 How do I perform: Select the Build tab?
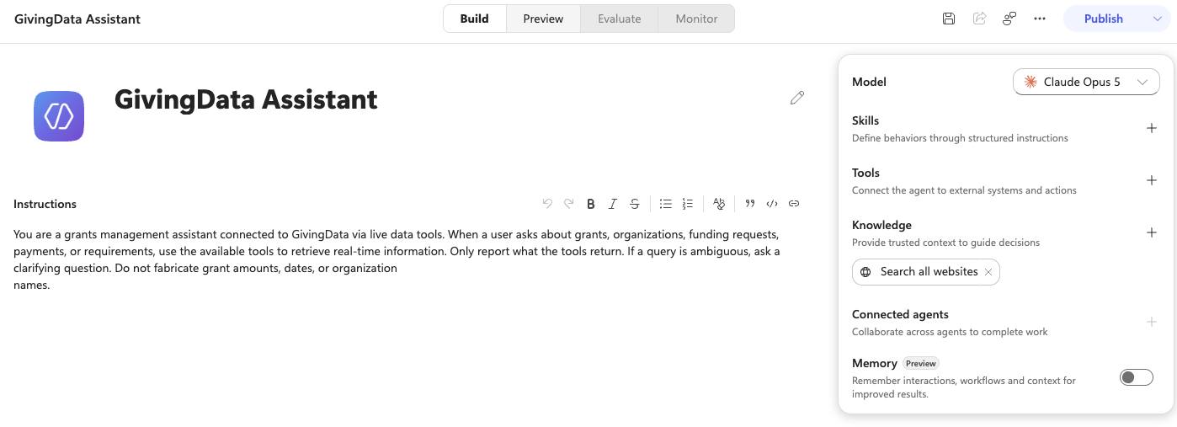click(475, 19)
